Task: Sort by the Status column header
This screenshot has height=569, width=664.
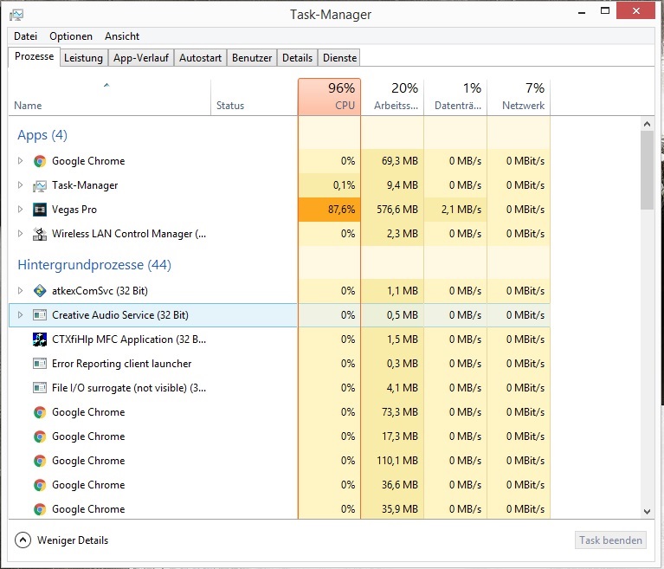Action: click(254, 98)
